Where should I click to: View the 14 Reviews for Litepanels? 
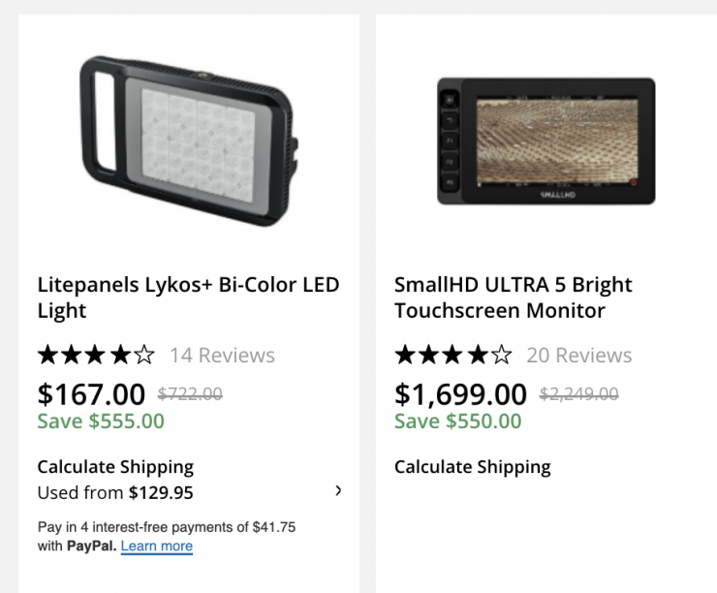(x=222, y=356)
